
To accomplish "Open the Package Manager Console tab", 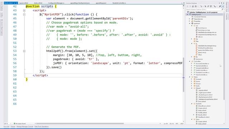I will click(x=25, y=126).
